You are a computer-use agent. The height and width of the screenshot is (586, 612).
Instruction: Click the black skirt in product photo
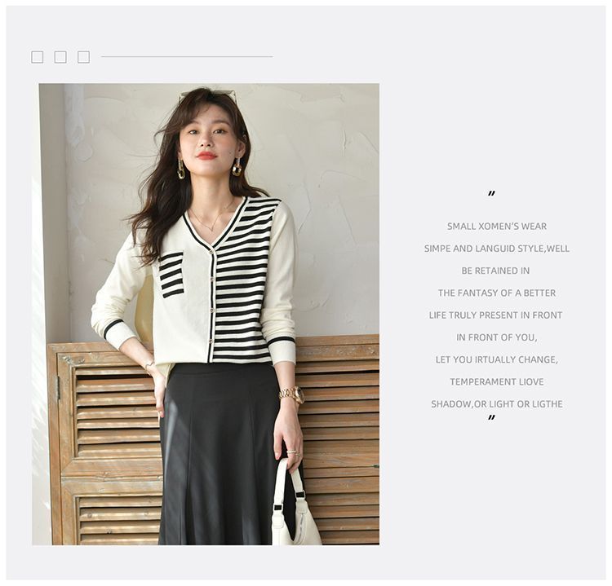[220, 454]
